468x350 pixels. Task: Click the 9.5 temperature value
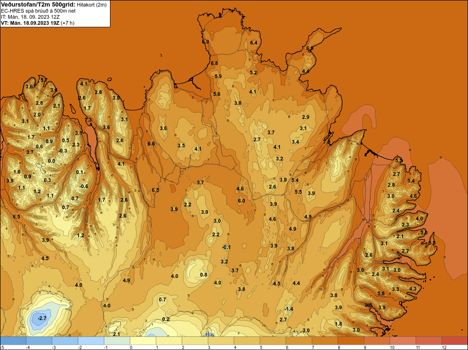coord(368,305)
